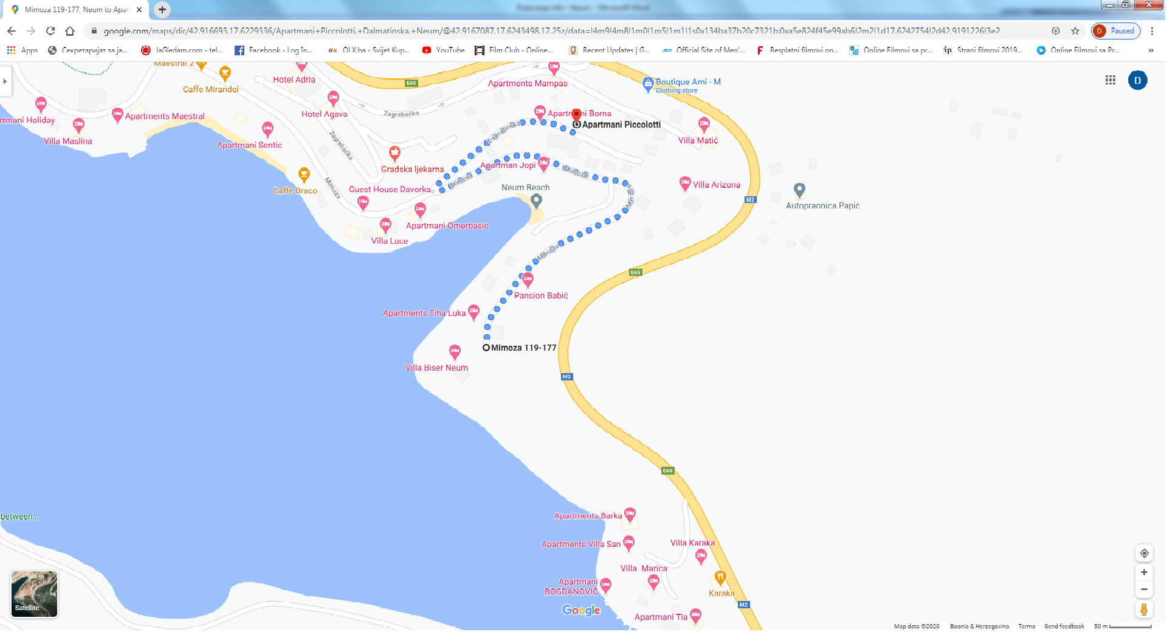Open a new browser tab

(162, 10)
